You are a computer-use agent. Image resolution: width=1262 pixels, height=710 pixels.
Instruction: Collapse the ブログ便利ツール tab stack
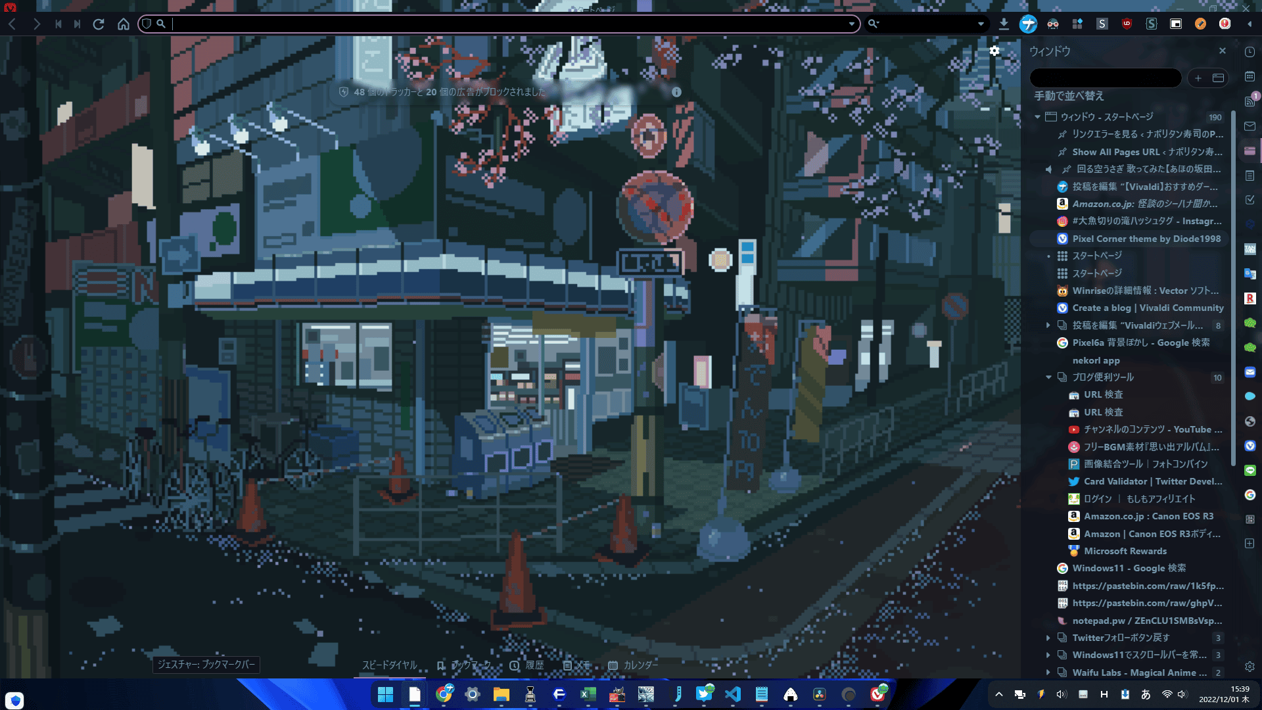pyautogui.click(x=1048, y=377)
